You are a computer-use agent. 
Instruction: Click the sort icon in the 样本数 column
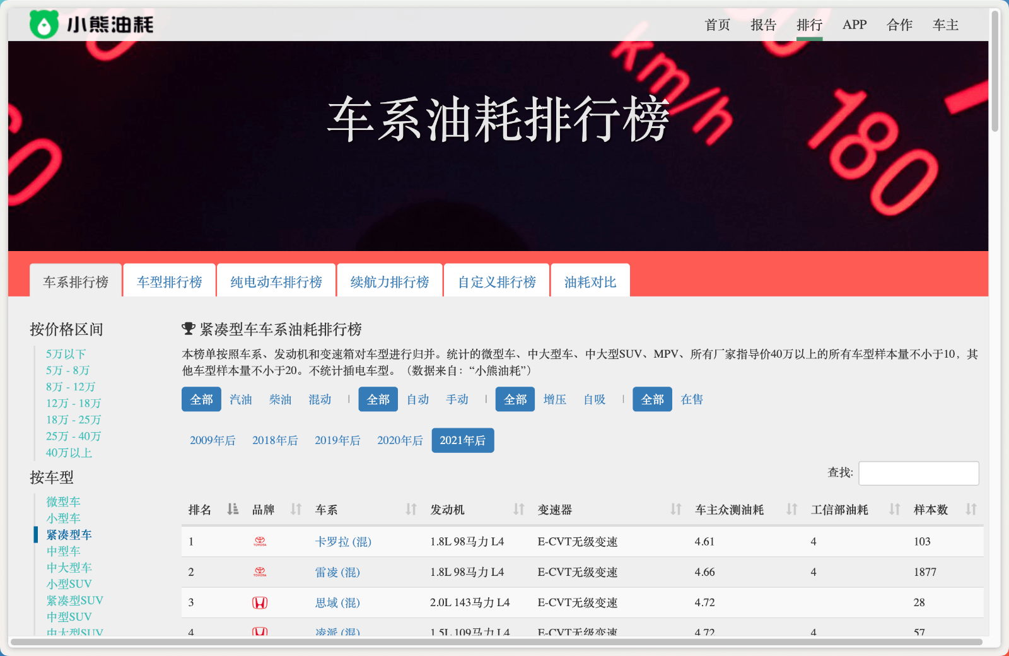coord(970,510)
